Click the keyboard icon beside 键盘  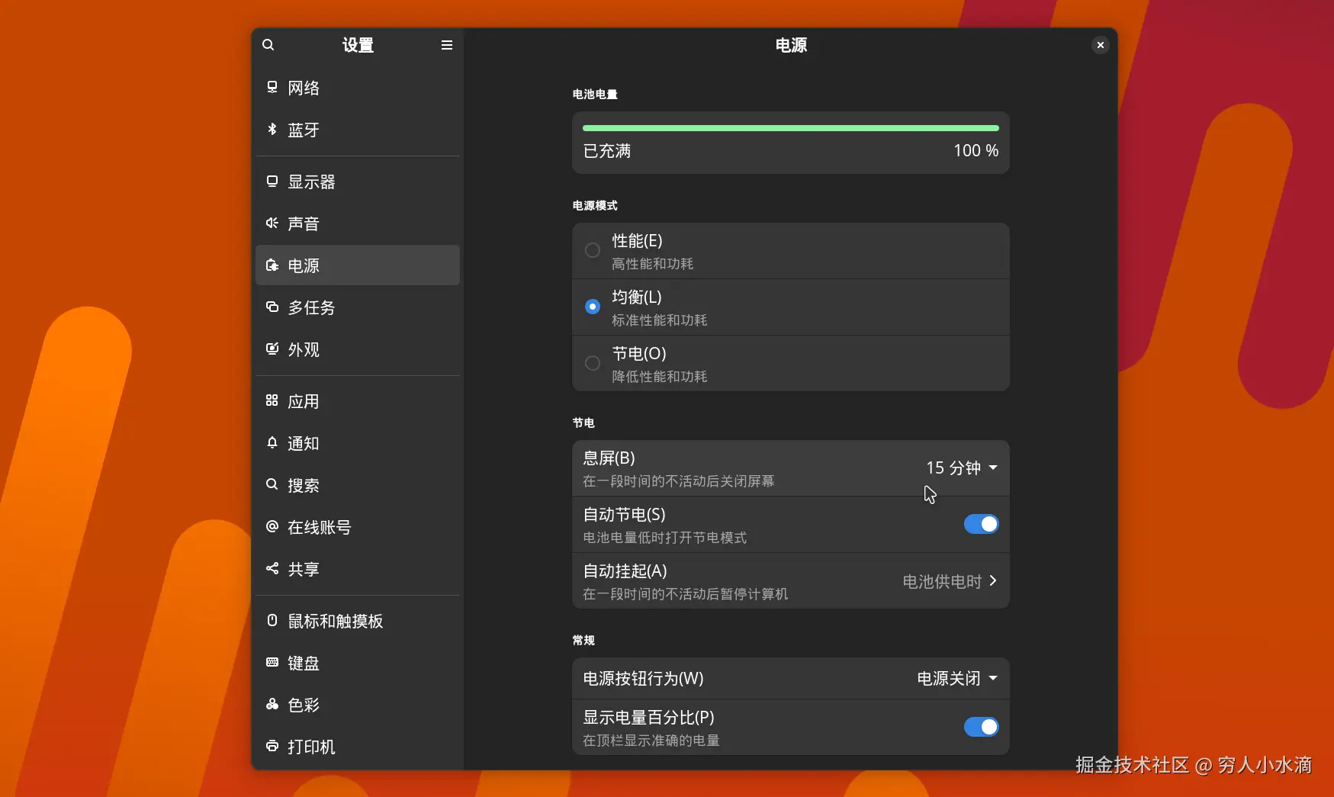pos(272,662)
